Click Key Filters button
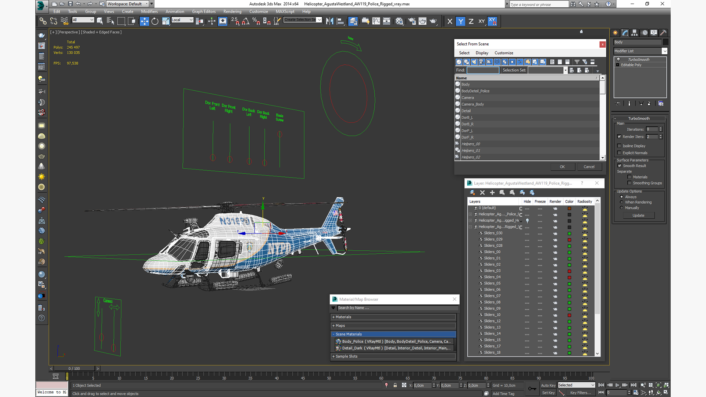706x397 pixels. tap(581, 393)
